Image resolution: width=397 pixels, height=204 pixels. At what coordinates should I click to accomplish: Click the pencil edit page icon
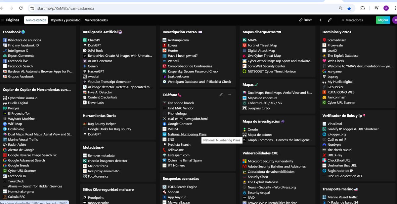pyautogui.click(x=330, y=20)
